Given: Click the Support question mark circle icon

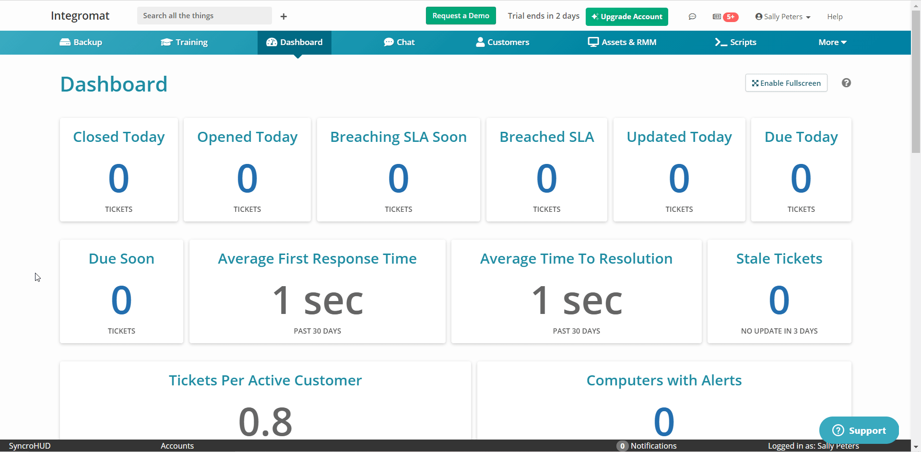Looking at the screenshot, I should coord(838,430).
